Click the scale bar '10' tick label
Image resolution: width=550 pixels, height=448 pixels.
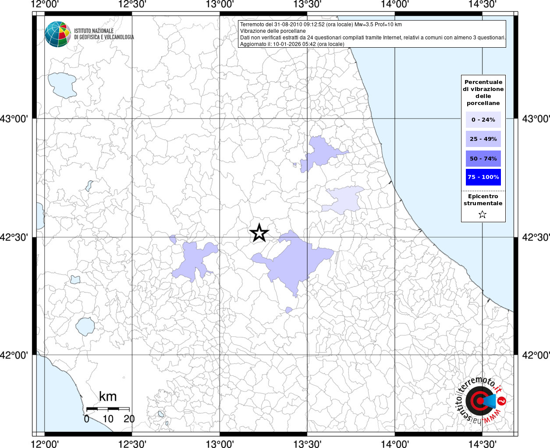tap(108, 419)
